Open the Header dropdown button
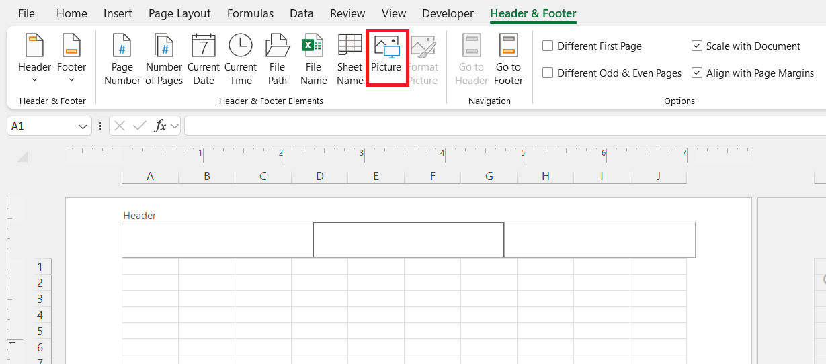 click(x=34, y=58)
